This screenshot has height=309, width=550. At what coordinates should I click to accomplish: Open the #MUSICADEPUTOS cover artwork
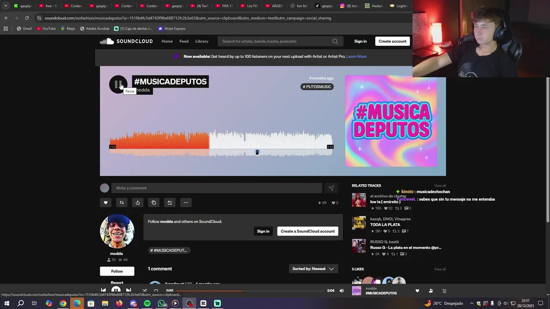[x=391, y=121]
